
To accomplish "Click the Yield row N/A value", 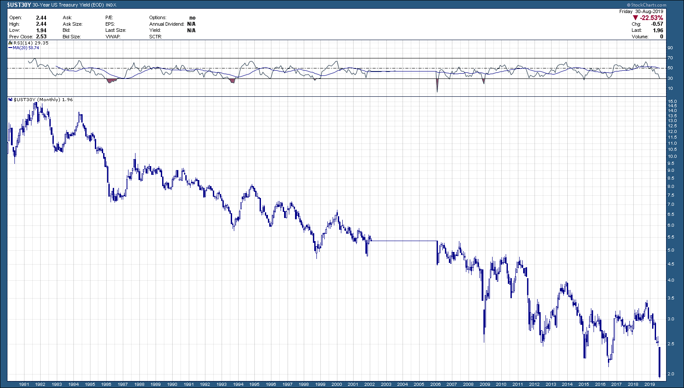I will coord(191,31).
